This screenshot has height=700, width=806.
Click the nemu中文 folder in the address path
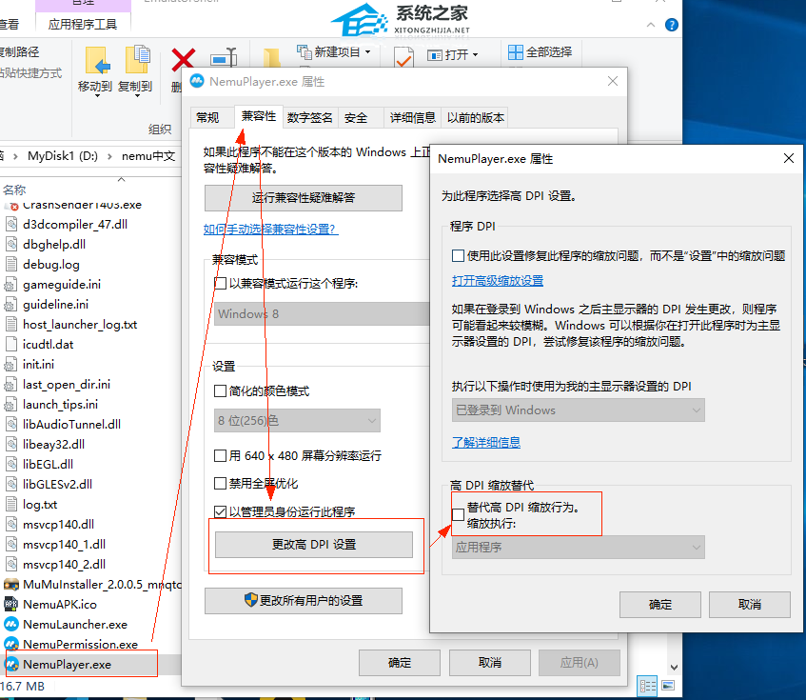(x=148, y=156)
